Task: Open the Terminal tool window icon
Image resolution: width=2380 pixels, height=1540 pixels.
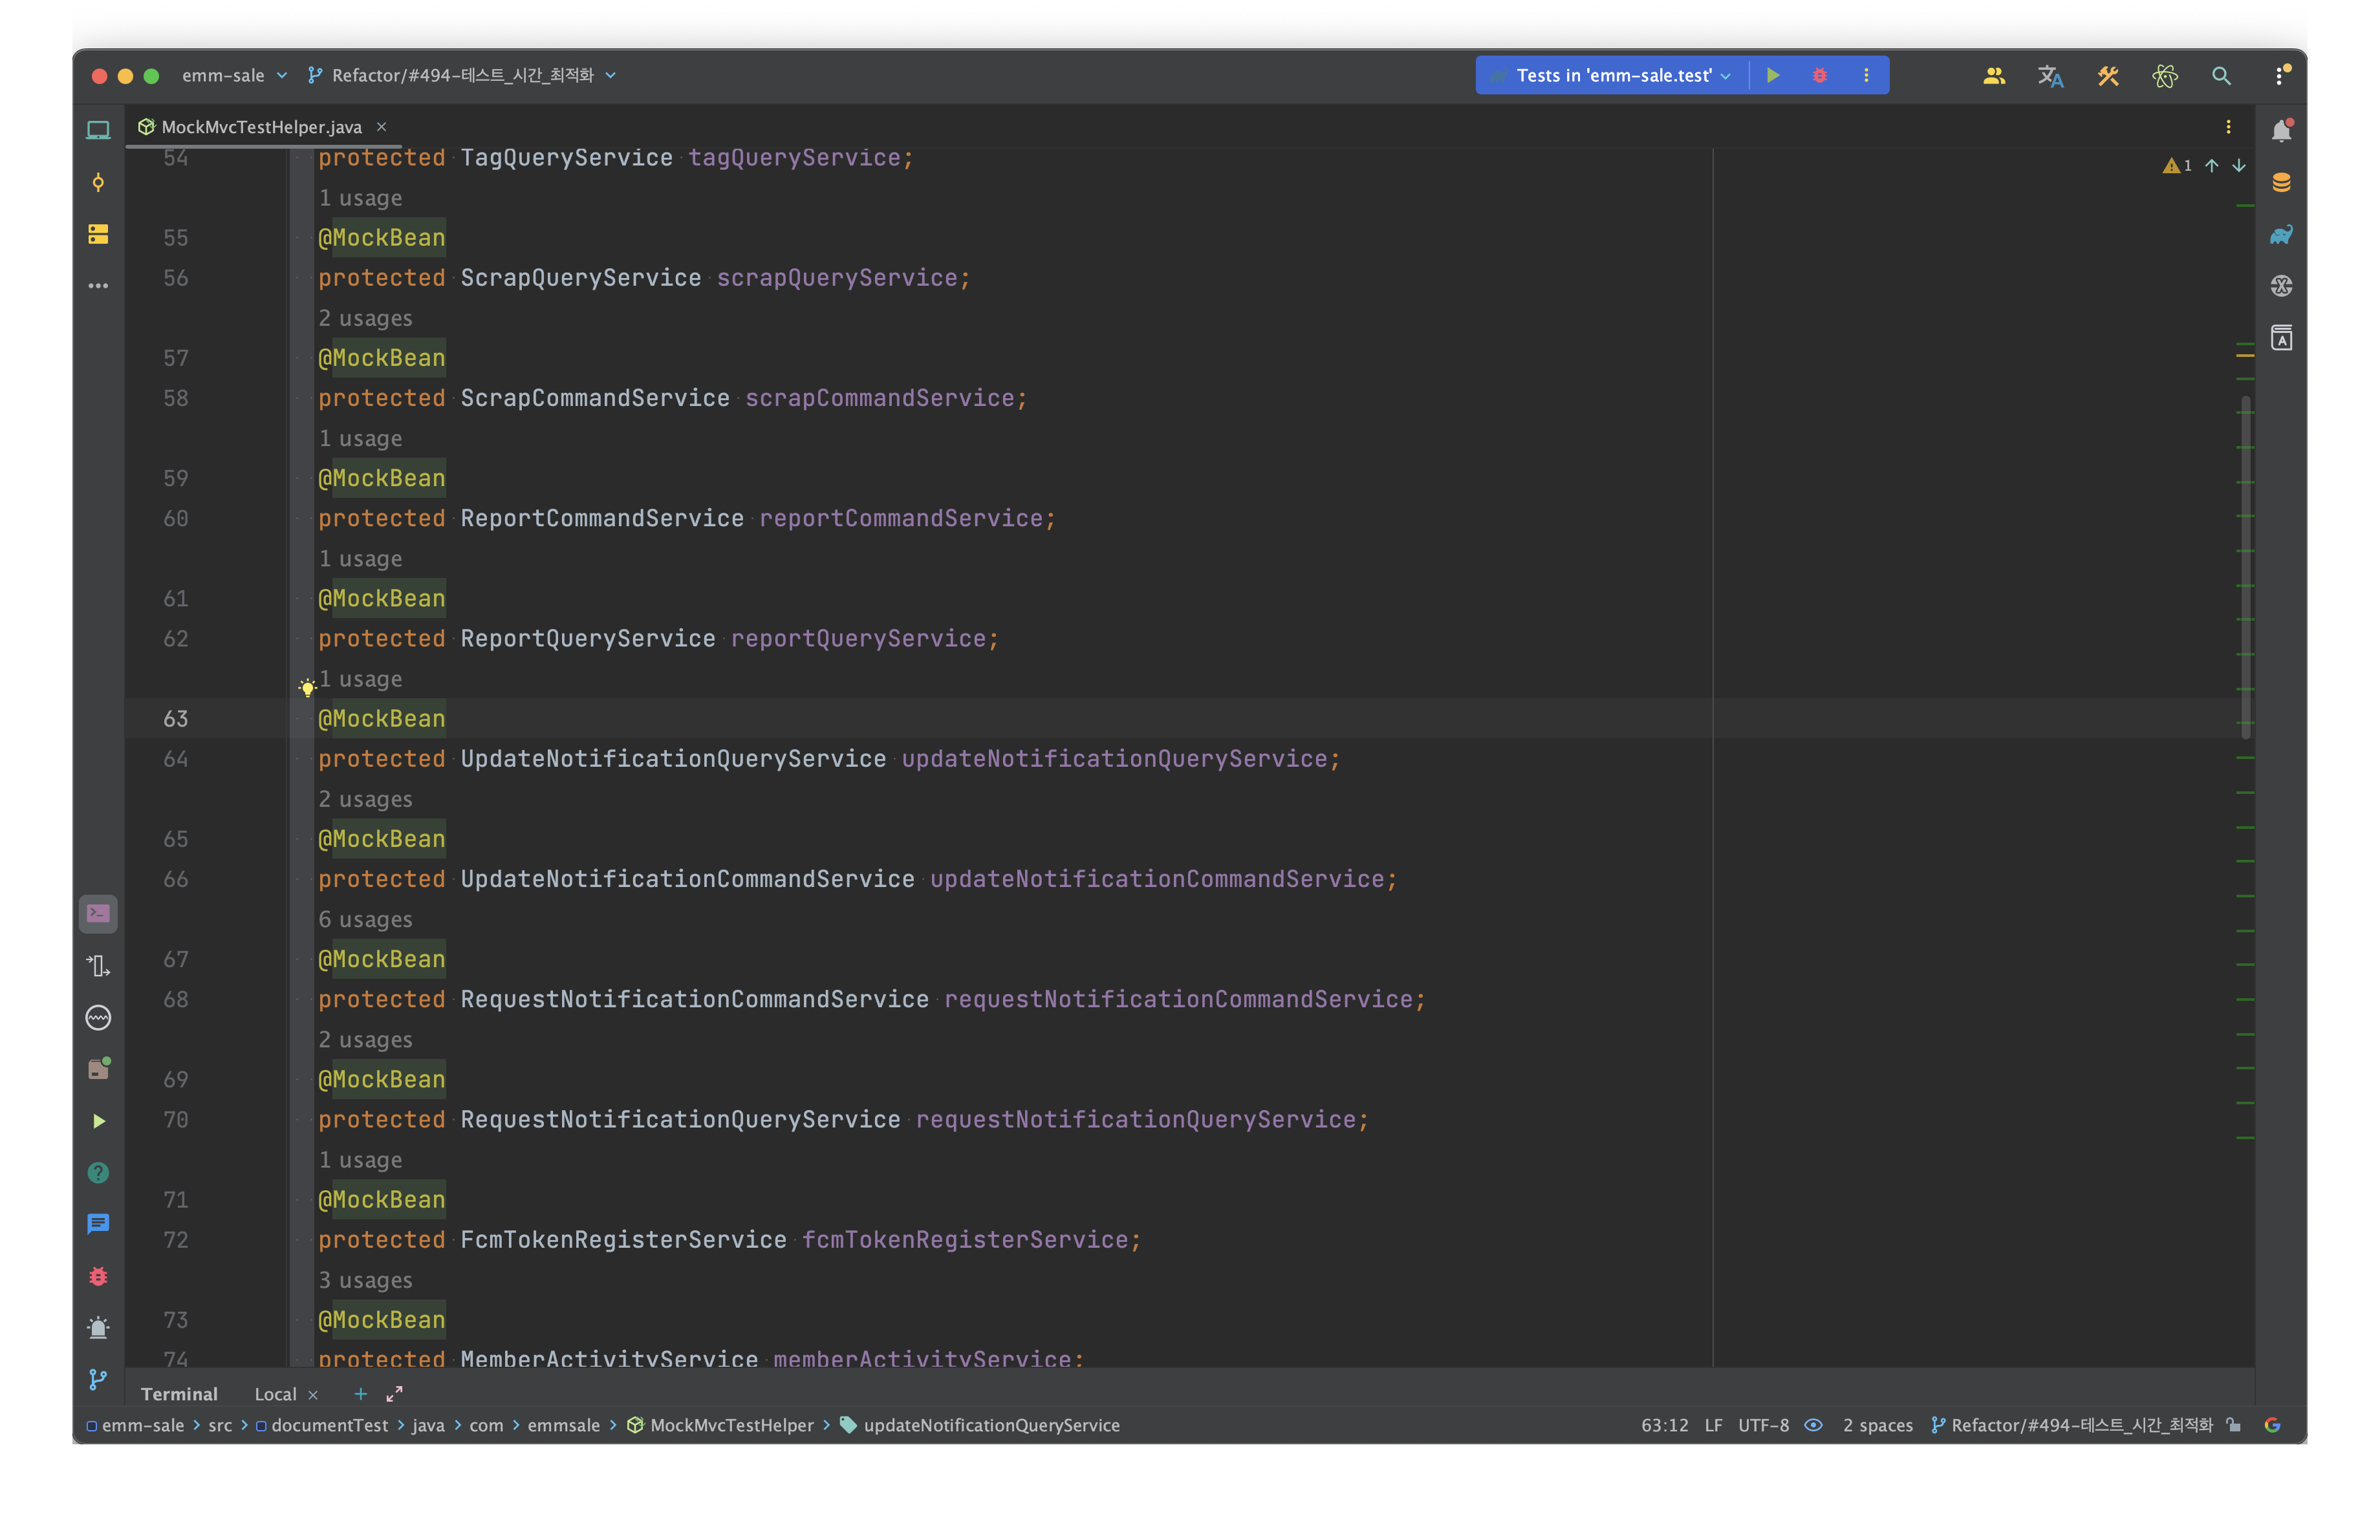Action: (98, 914)
